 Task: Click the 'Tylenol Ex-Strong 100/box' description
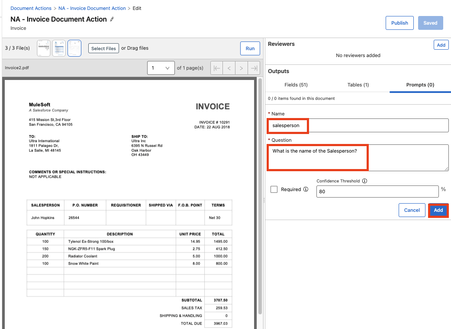click(91, 242)
